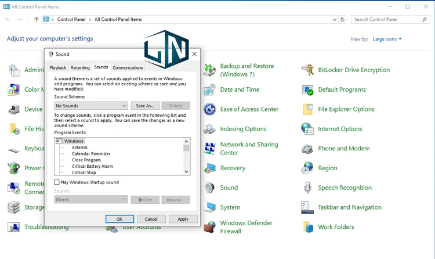Open Administrative Tools icon
435x259 pixels.
13,70
